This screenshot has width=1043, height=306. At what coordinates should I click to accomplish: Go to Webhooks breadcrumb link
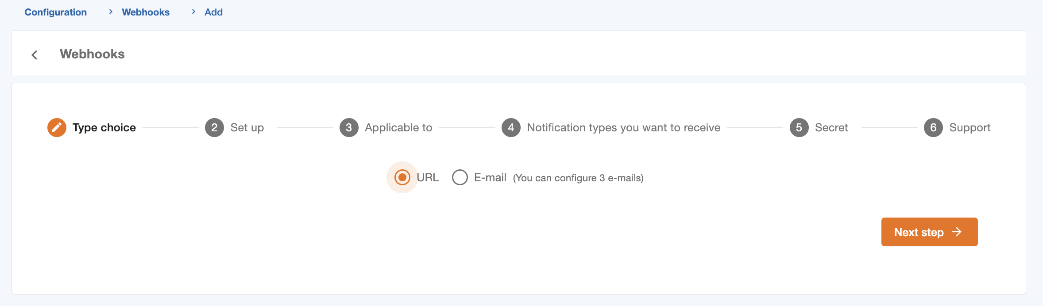pos(146,12)
